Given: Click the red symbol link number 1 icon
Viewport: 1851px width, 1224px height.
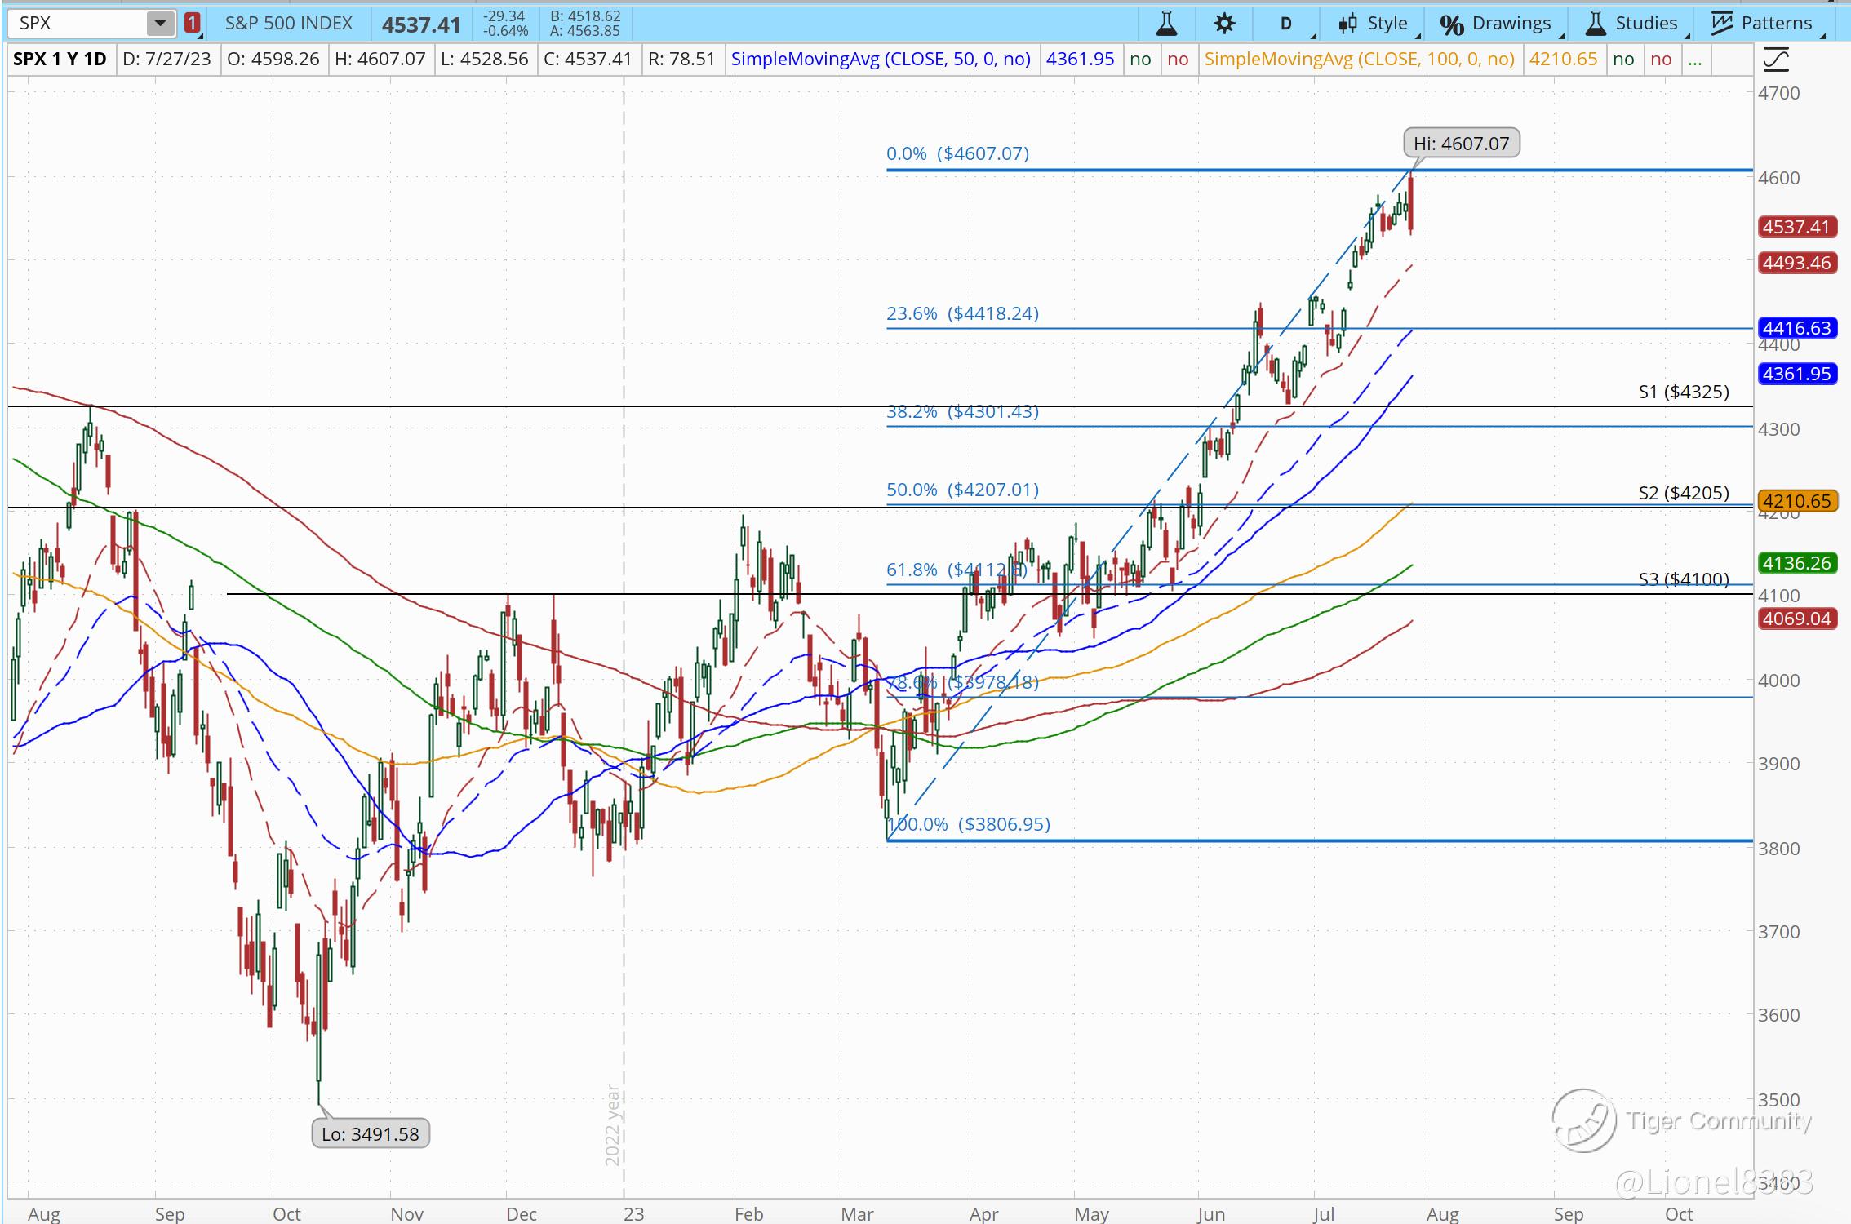Looking at the screenshot, I should (x=192, y=24).
